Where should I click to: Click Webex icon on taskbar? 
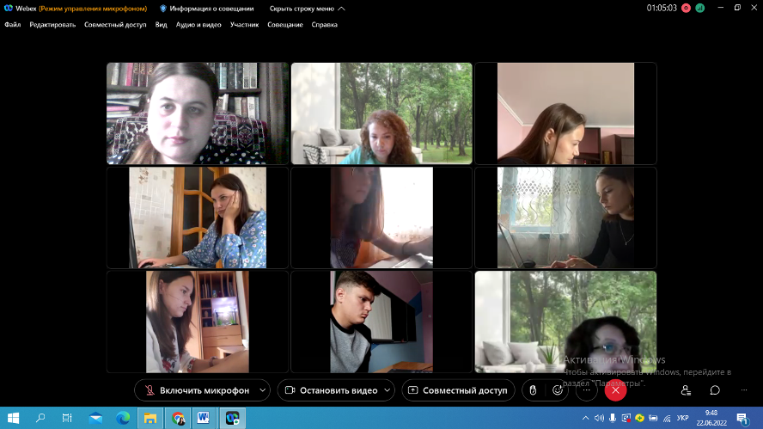point(232,418)
